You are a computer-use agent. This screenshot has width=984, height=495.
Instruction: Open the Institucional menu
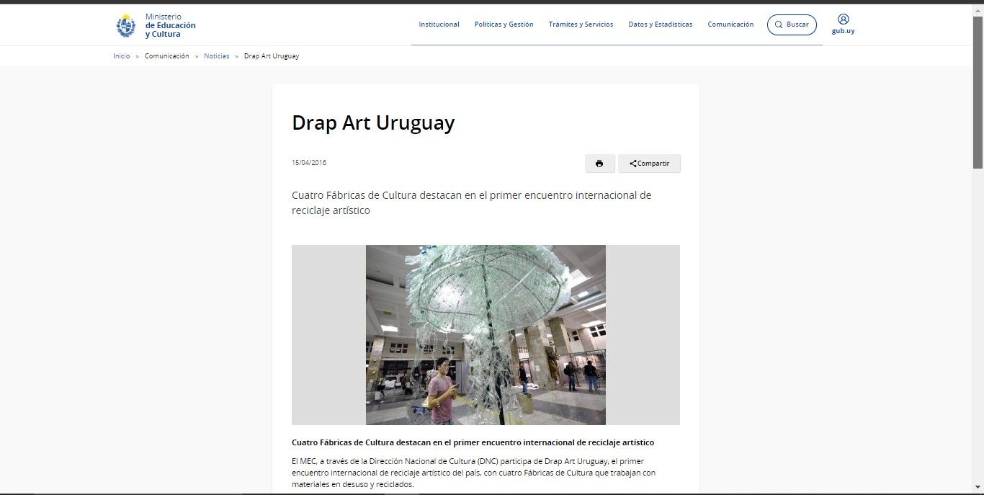tap(439, 24)
